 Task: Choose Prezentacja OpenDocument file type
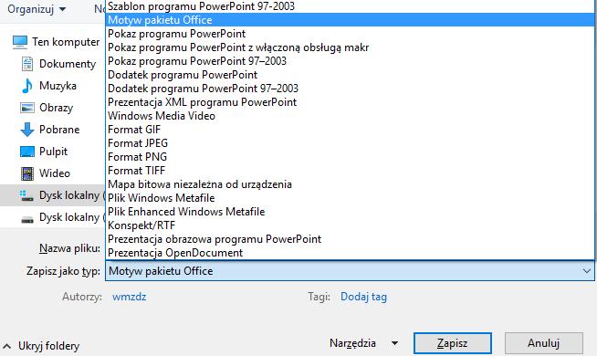pyautogui.click(x=175, y=253)
